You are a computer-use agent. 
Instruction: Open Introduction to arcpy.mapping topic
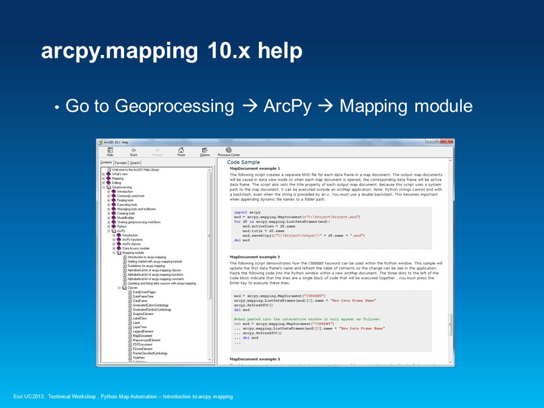click(x=147, y=257)
